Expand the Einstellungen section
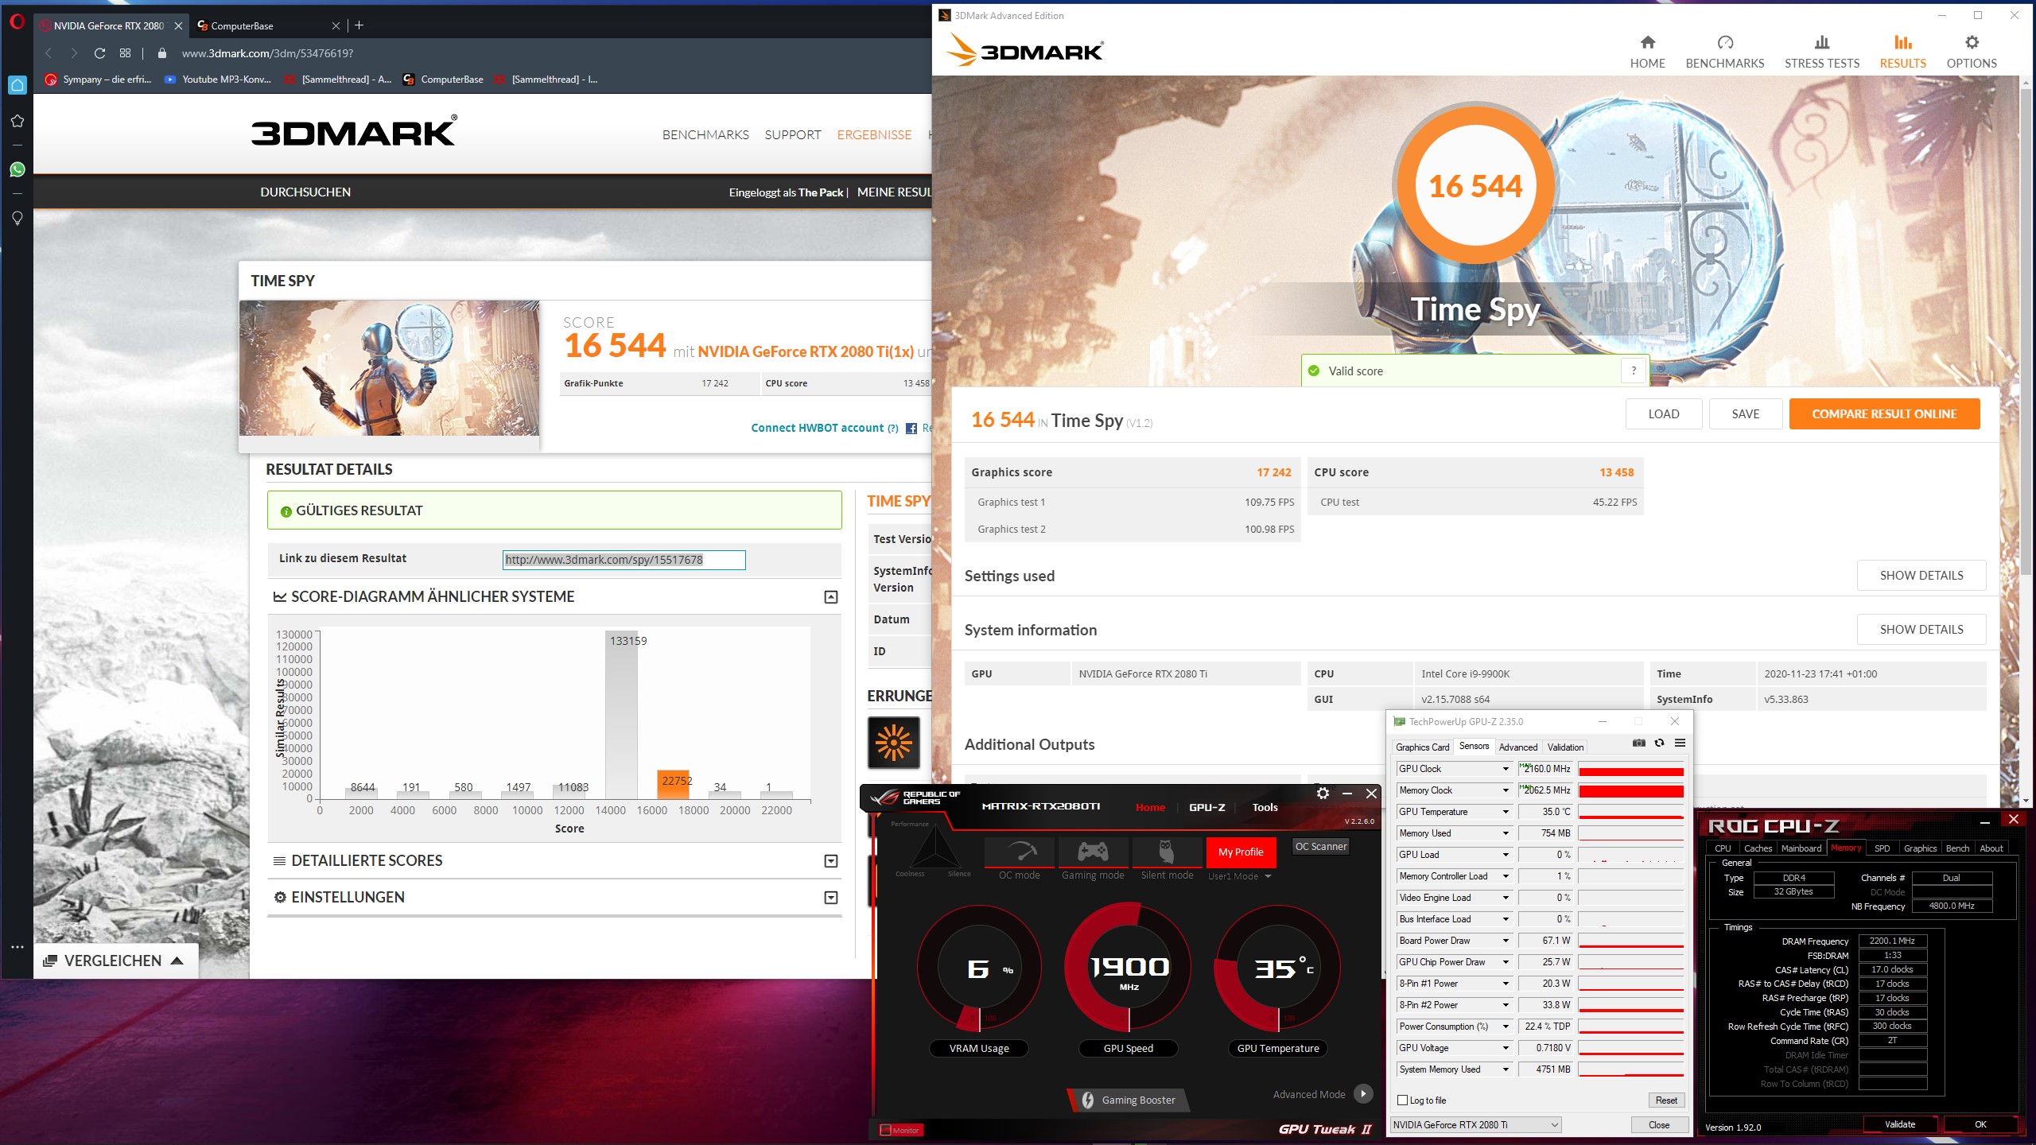 point(831,898)
